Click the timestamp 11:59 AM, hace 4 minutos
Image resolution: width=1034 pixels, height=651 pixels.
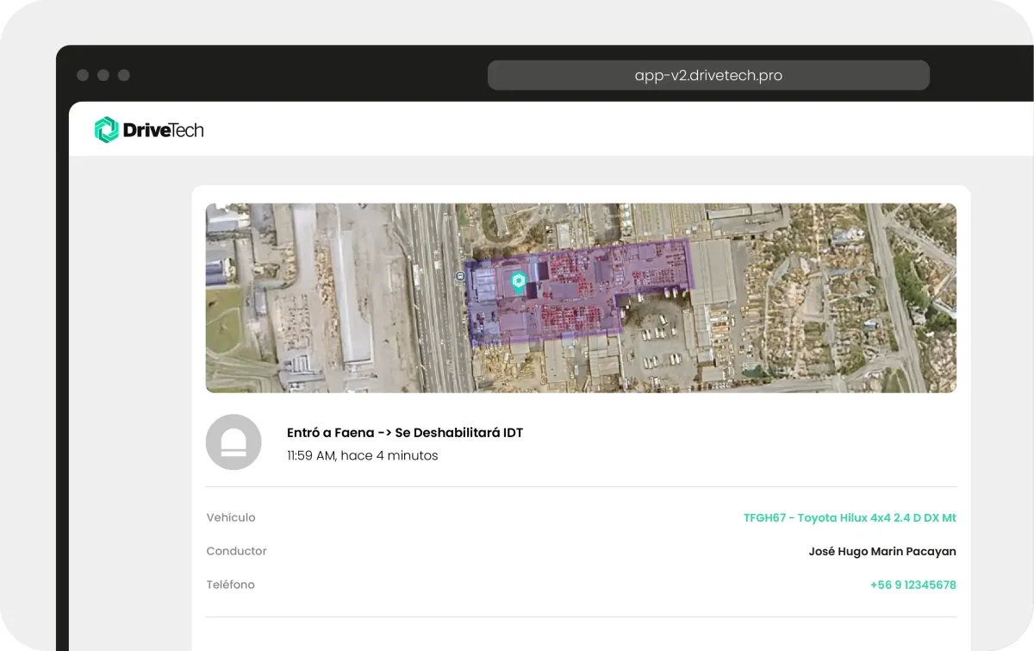[x=363, y=455]
